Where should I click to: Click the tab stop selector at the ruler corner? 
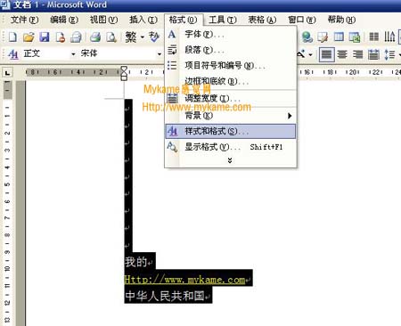[7, 72]
